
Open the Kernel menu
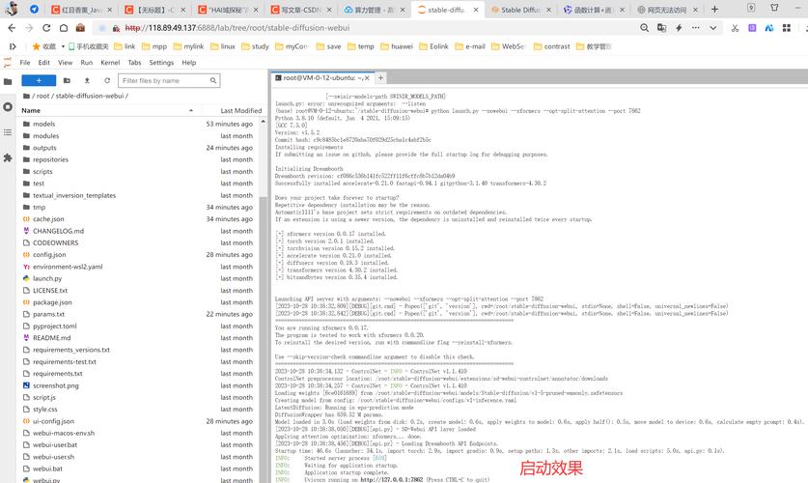tap(110, 63)
